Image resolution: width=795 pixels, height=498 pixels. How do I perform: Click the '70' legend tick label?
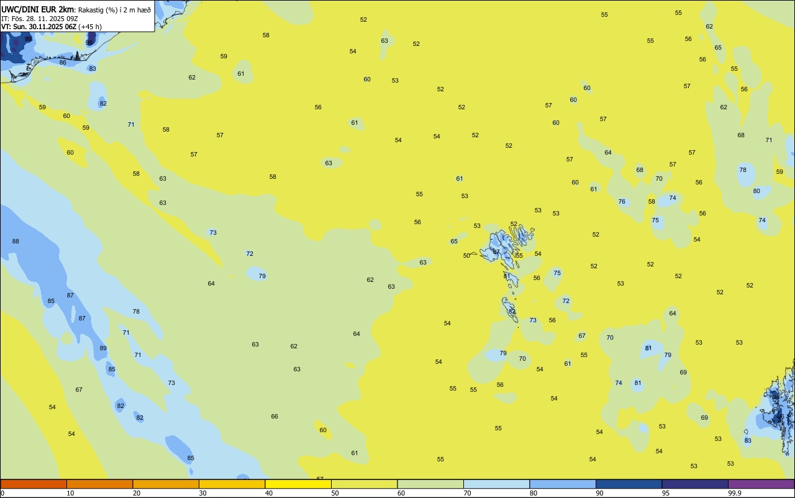point(467,493)
